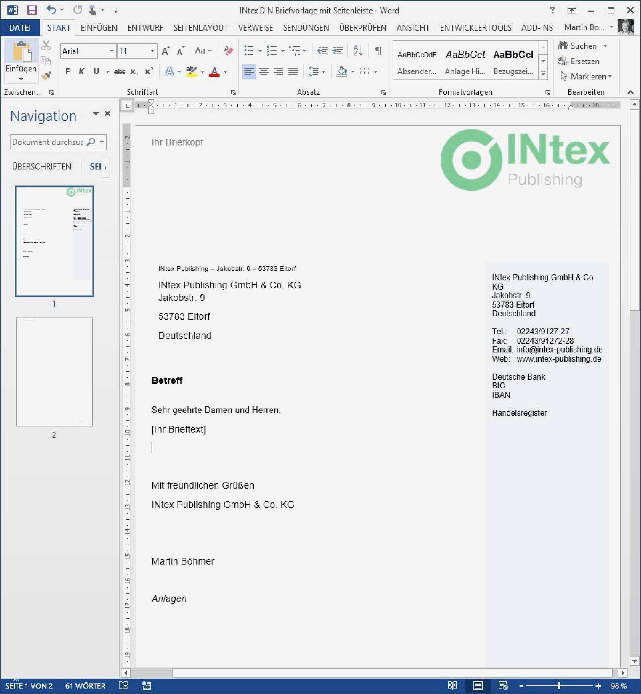Show paragraph marks with pilcrow icon
This screenshot has width=641, height=694.
click(379, 51)
